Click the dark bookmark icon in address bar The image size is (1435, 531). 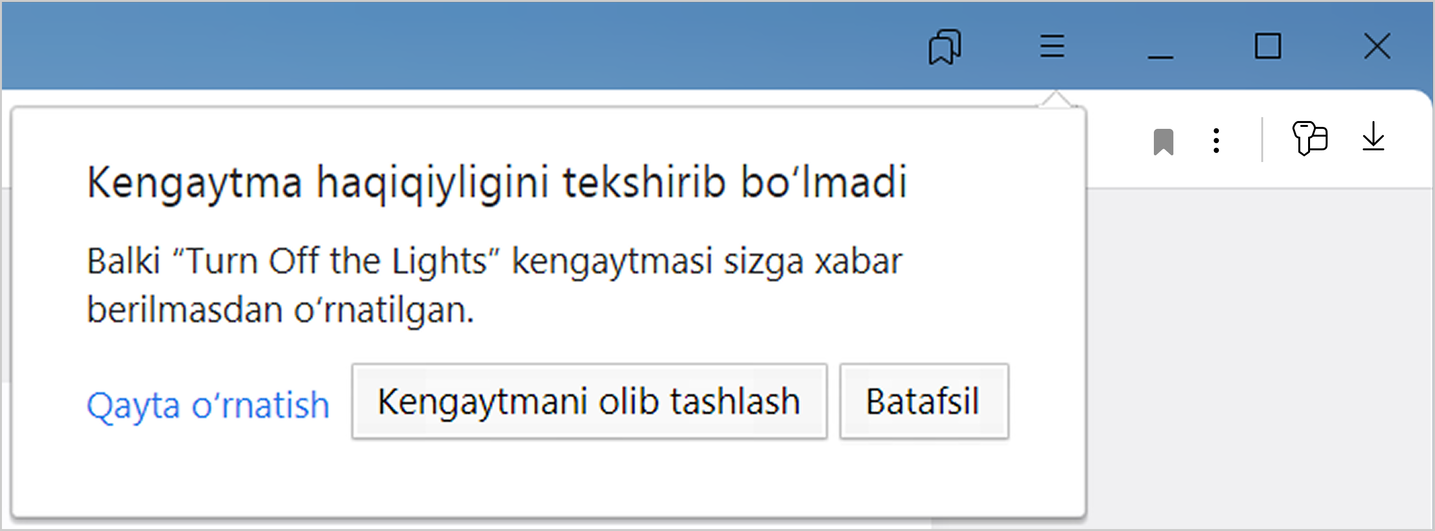click(1163, 142)
